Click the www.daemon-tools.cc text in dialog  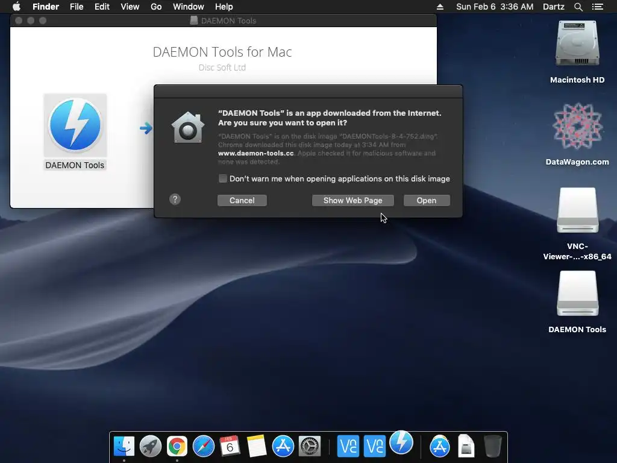255,153
